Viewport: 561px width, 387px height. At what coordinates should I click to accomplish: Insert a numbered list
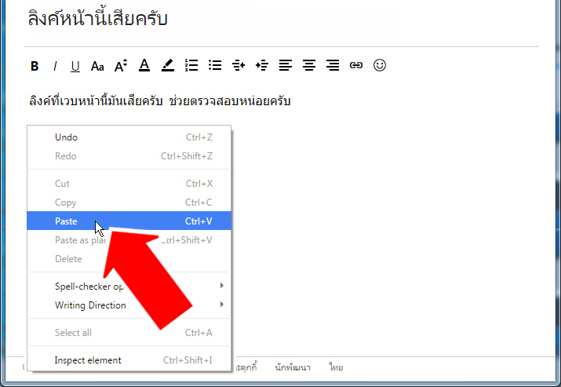coord(191,66)
